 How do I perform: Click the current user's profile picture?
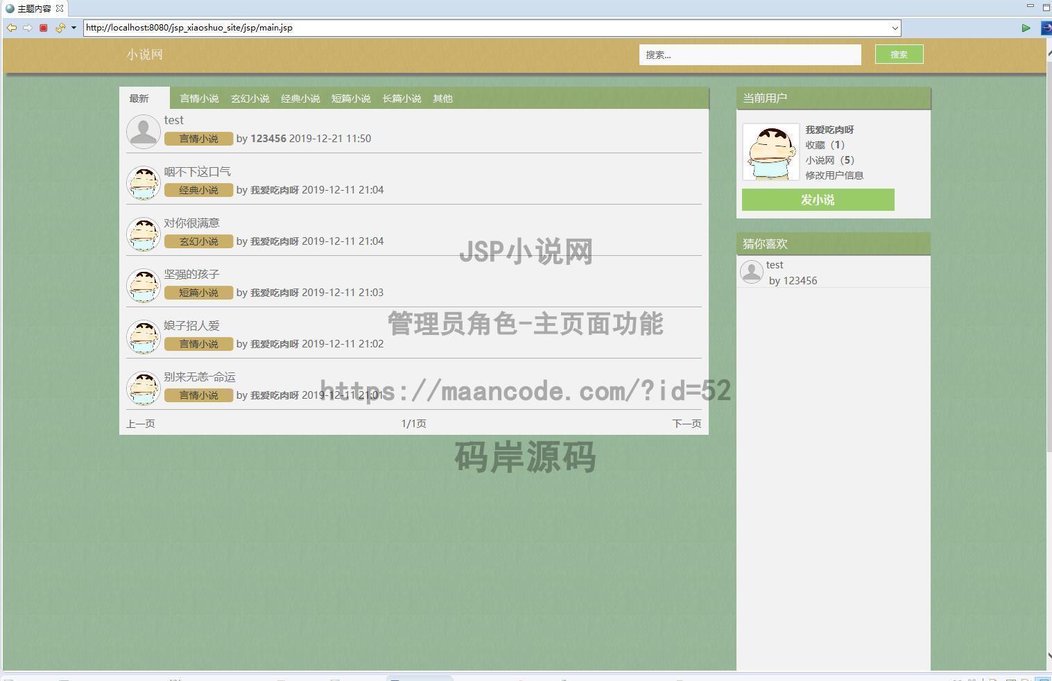pos(770,152)
